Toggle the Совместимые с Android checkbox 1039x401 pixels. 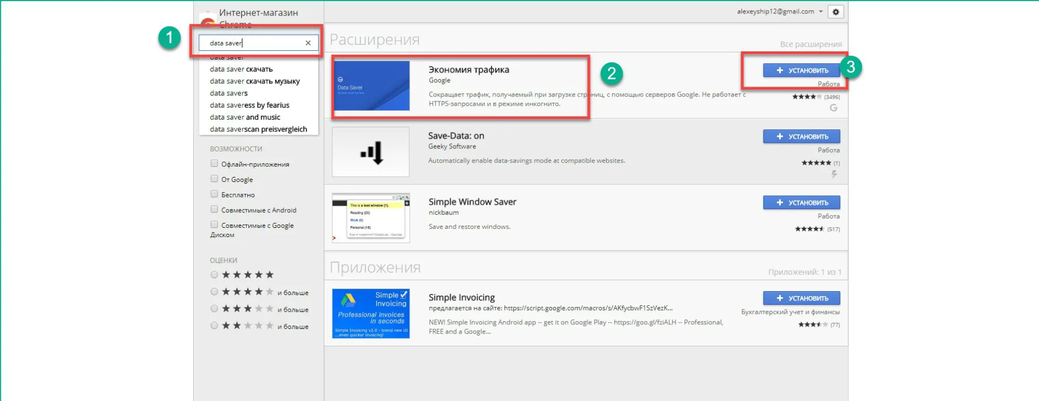point(214,209)
